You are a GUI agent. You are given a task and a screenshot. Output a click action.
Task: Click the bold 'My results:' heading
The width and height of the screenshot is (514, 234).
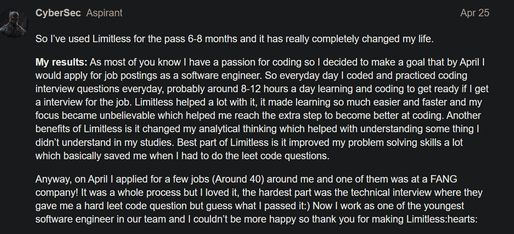click(61, 62)
